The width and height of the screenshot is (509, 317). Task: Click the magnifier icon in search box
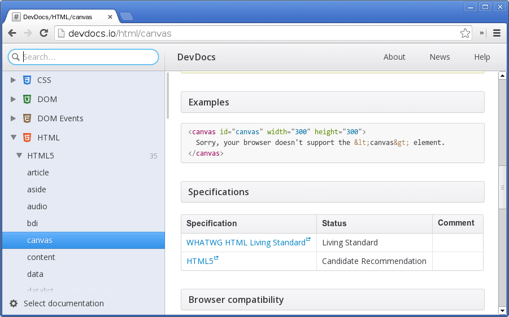click(x=16, y=57)
